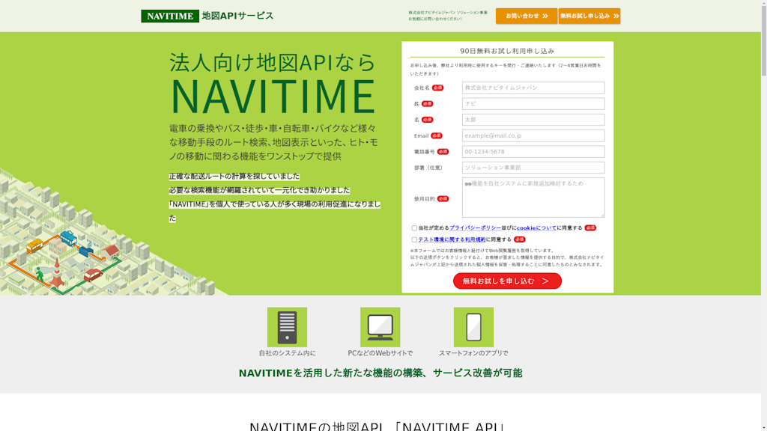Click the PC monitor icon
The width and height of the screenshot is (767, 431).
pyautogui.click(x=380, y=327)
